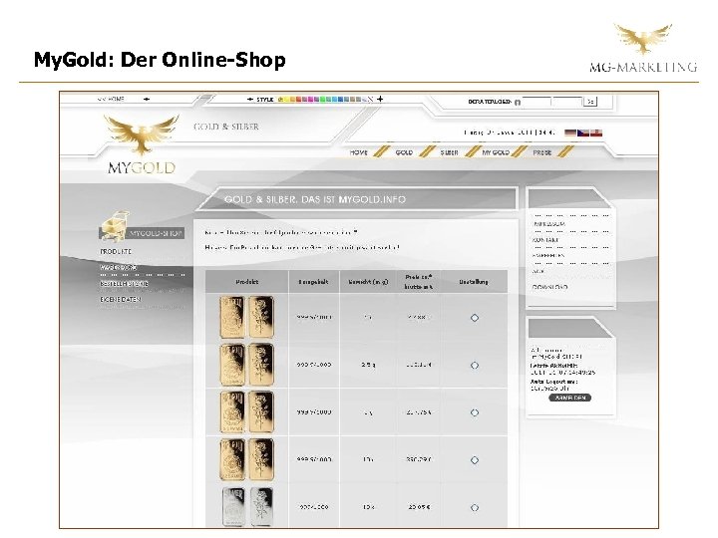Select order option for the 5 g gold bar
The height and width of the screenshot is (538, 718).
[x=475, y=412]
